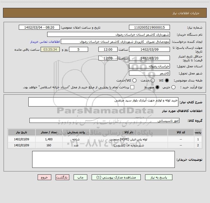Click the announcement date field 1402/03/04 - 08:20

[39, 28]
